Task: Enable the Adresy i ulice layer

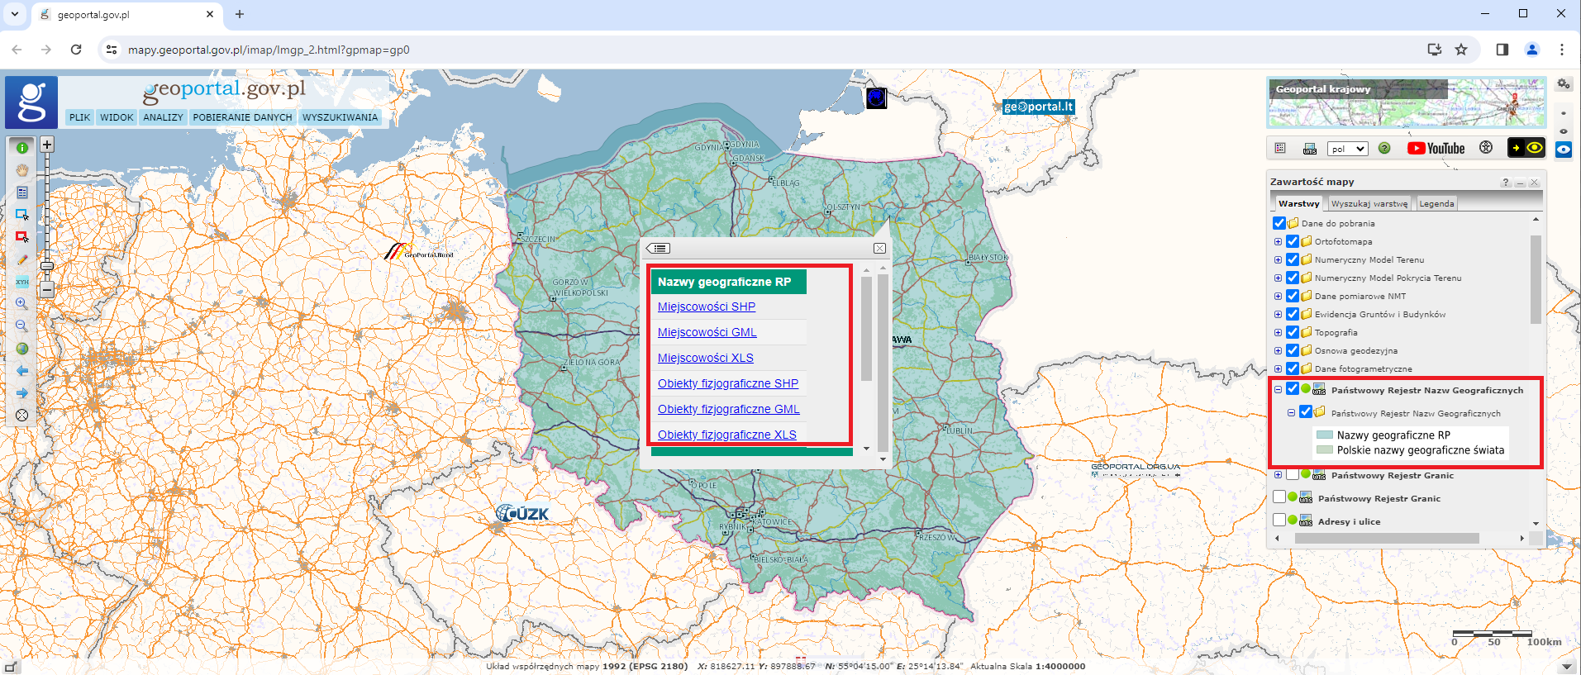Action: coord(1279,521)
